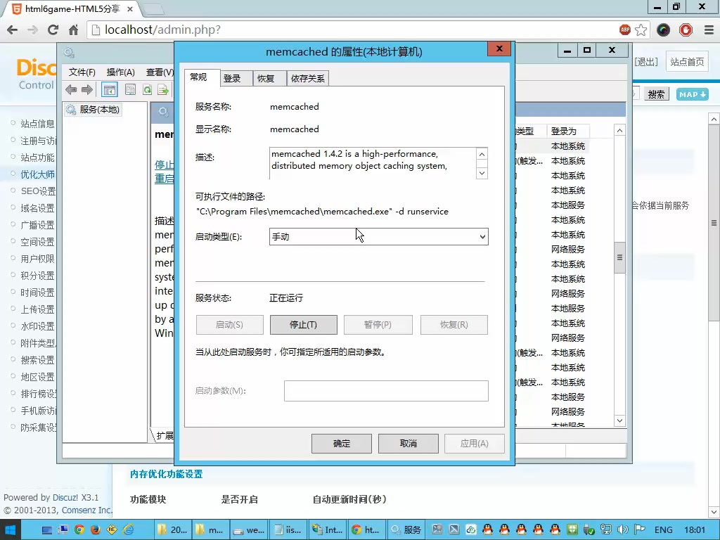Click the 退出 logout link
This screenshot has width=720, height=540.
tap(647, 62)
